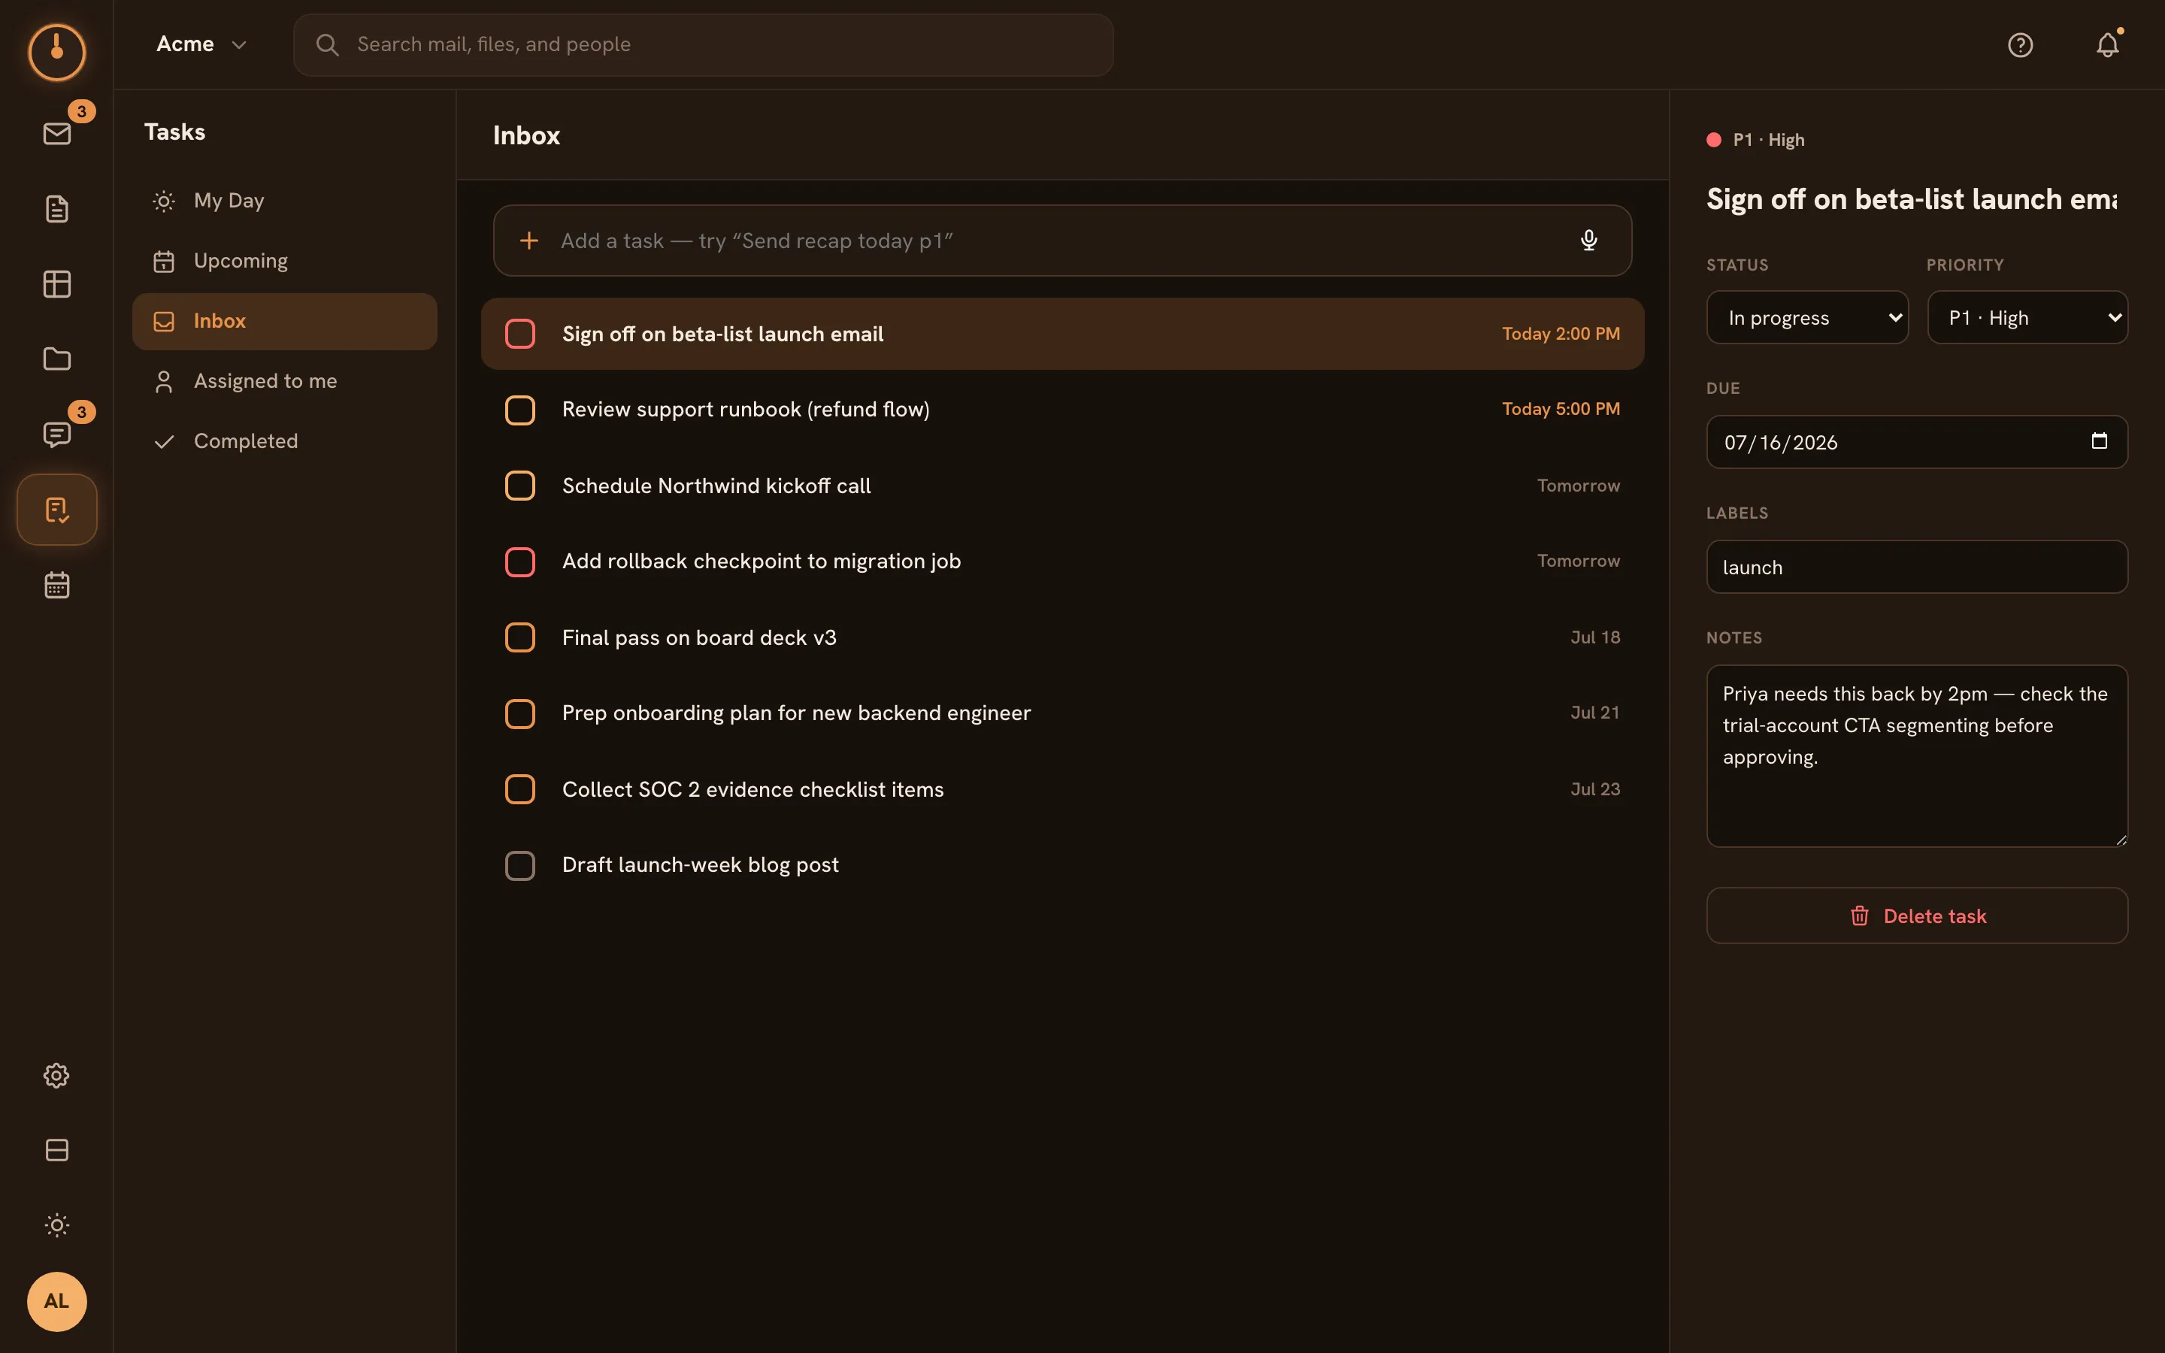This screenshot has width=2165, height=1353.
Task: Open Collect SOC 2 evidence checklist items
Action: click(x=1062, y=789)
